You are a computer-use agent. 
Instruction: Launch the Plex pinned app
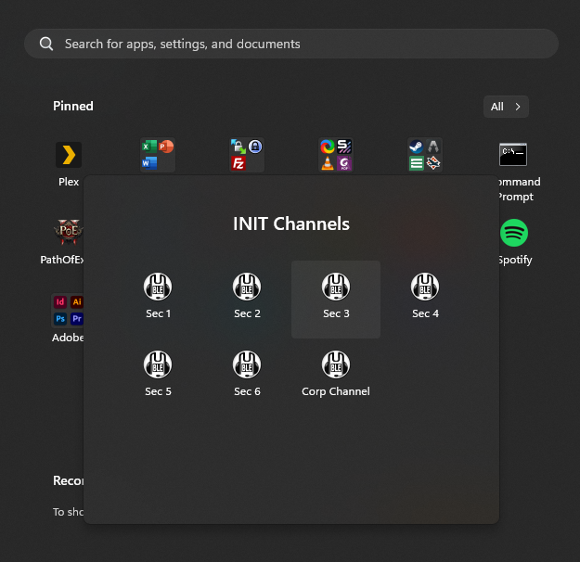click(69, 155)
